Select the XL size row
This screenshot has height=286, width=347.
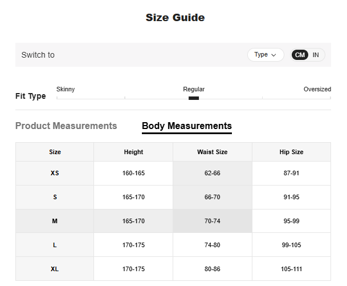(x=55, y=268)
